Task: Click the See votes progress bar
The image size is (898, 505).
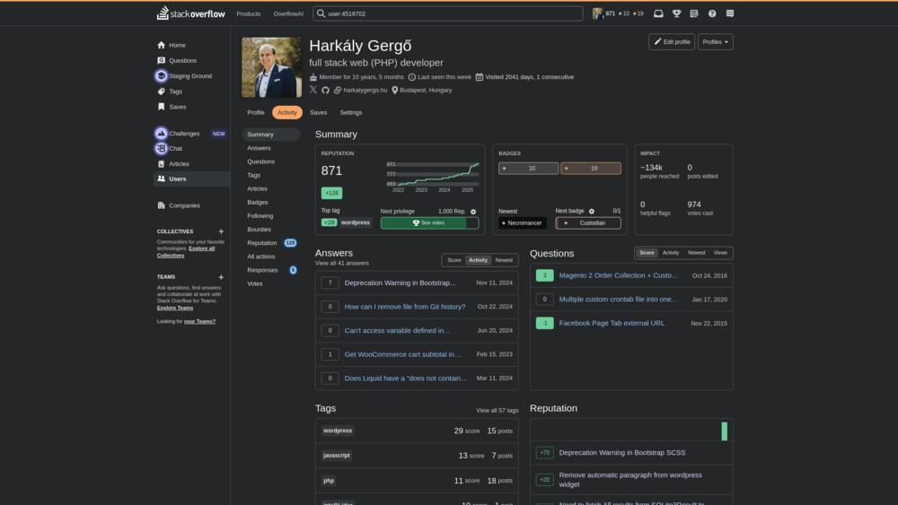Action: tap(429, 223)
